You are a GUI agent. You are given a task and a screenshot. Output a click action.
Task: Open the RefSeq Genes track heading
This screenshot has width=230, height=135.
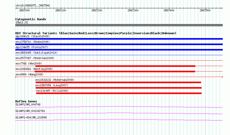coord(26,101)
